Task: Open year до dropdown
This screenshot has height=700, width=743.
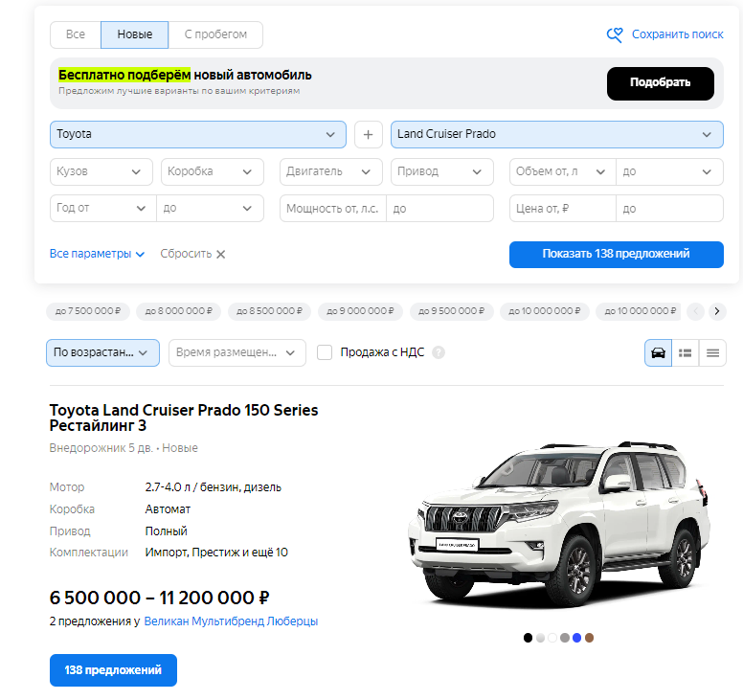Action: [210, 208]
